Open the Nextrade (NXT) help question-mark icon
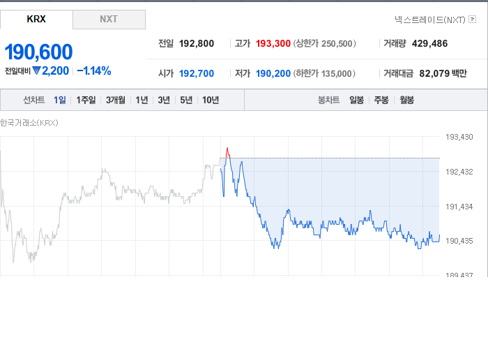The height and width of the screenshot is (342, 488). 472,20
